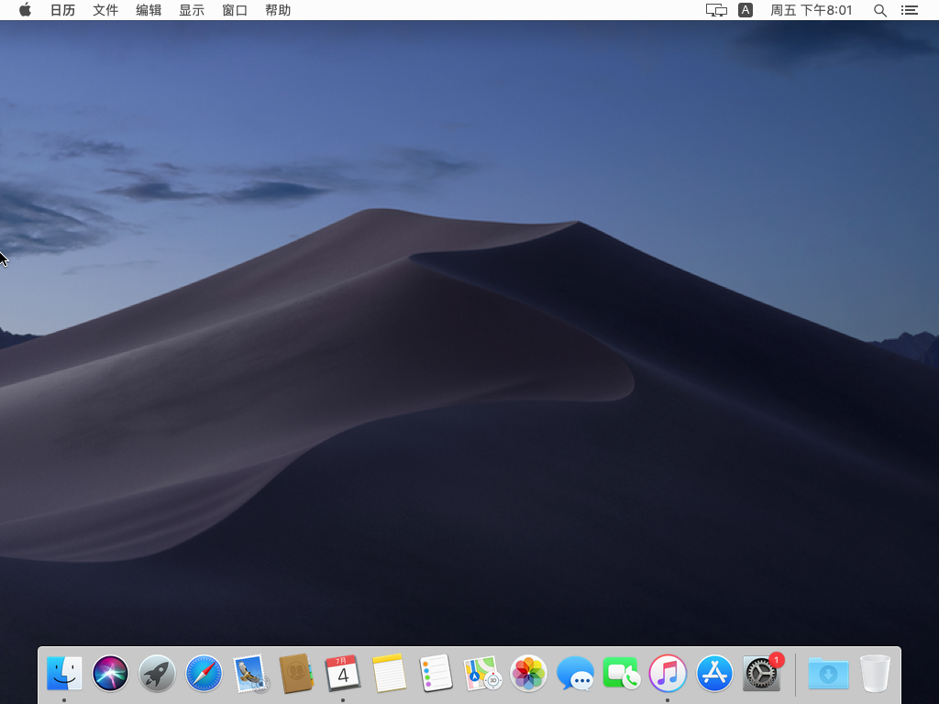Open the 帮助 menu
Image resolution: width=939 pixels, height=704 pixels.
[278, 10]
